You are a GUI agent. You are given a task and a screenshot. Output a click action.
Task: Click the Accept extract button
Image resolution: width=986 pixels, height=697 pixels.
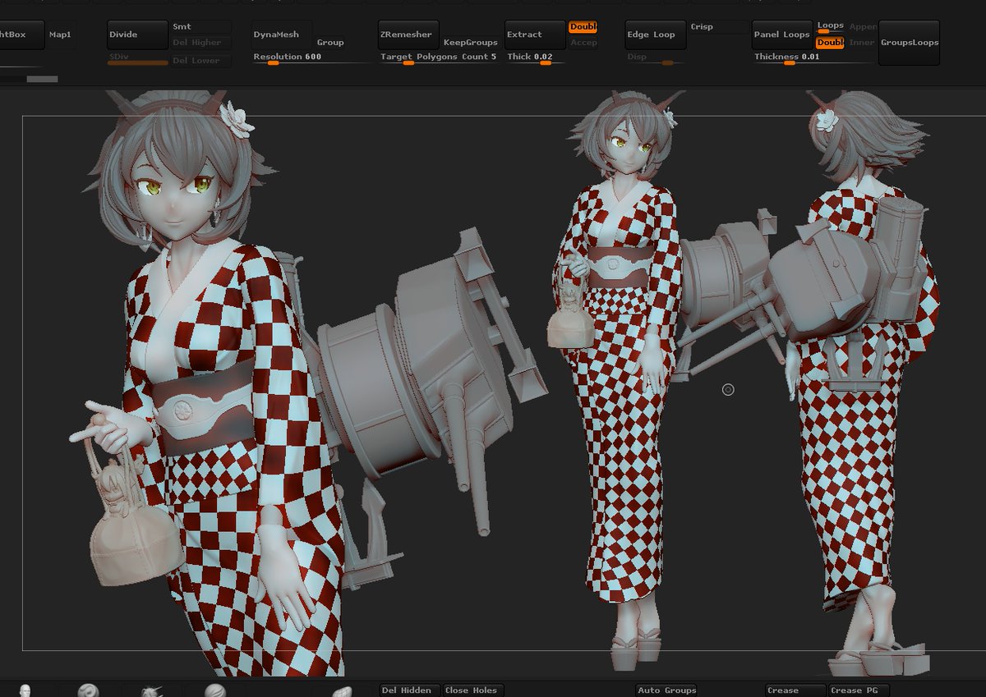click(583, 43)
